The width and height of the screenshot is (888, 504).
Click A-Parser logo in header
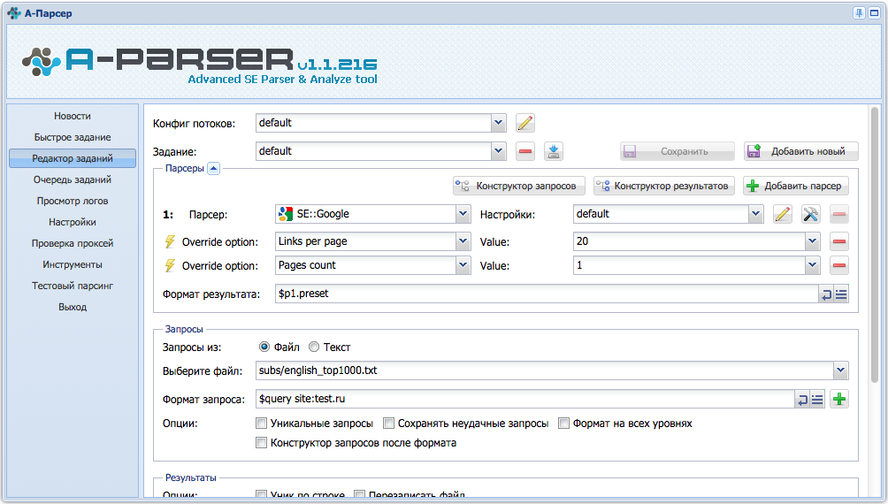coord(199,65)
